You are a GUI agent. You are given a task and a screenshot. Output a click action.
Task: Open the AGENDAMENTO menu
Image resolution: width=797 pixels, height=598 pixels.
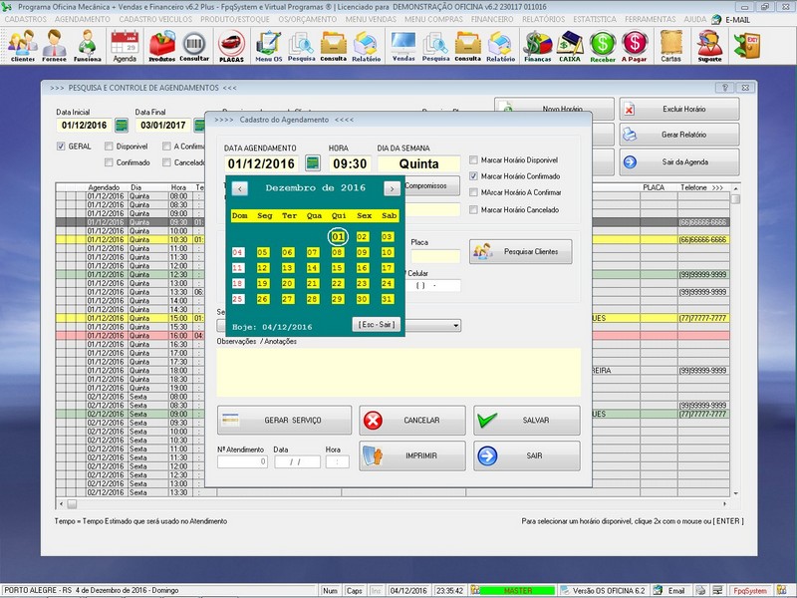click(x=83, y=19)
